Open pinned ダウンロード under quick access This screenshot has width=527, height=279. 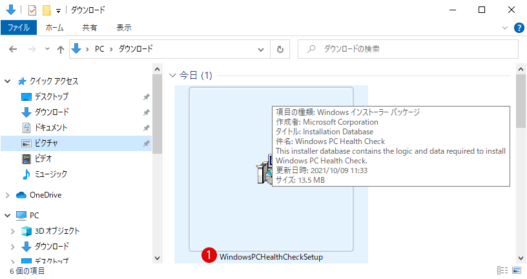click(52, 112)
